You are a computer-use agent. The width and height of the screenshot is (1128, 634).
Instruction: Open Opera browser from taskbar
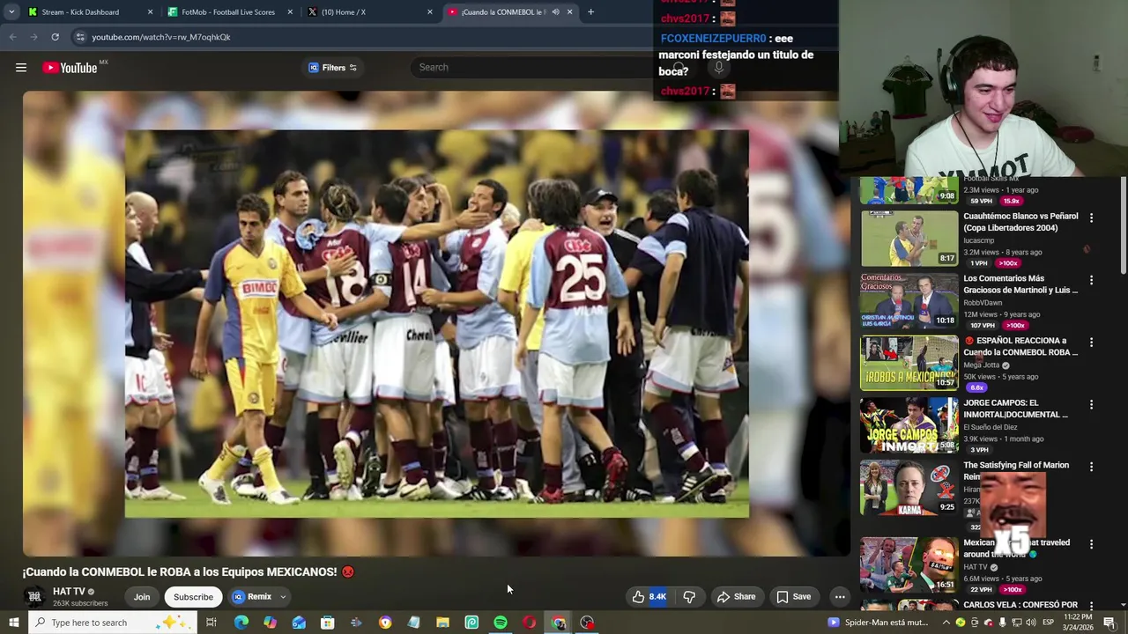click(x=529, y=623)
